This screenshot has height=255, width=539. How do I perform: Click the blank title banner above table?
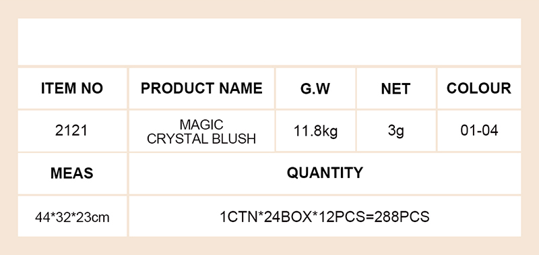point(269,42)
